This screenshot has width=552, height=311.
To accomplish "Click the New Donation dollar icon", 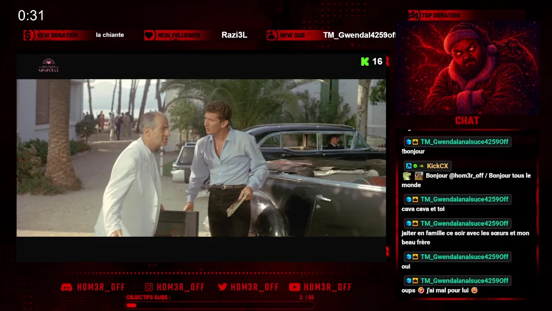I will 29,35.
